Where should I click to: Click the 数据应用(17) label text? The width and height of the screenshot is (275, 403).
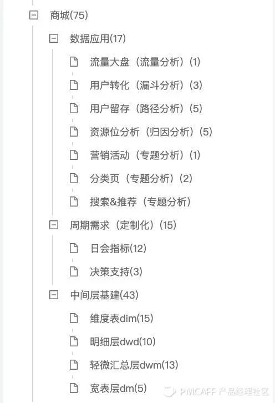tap(98, 38)
